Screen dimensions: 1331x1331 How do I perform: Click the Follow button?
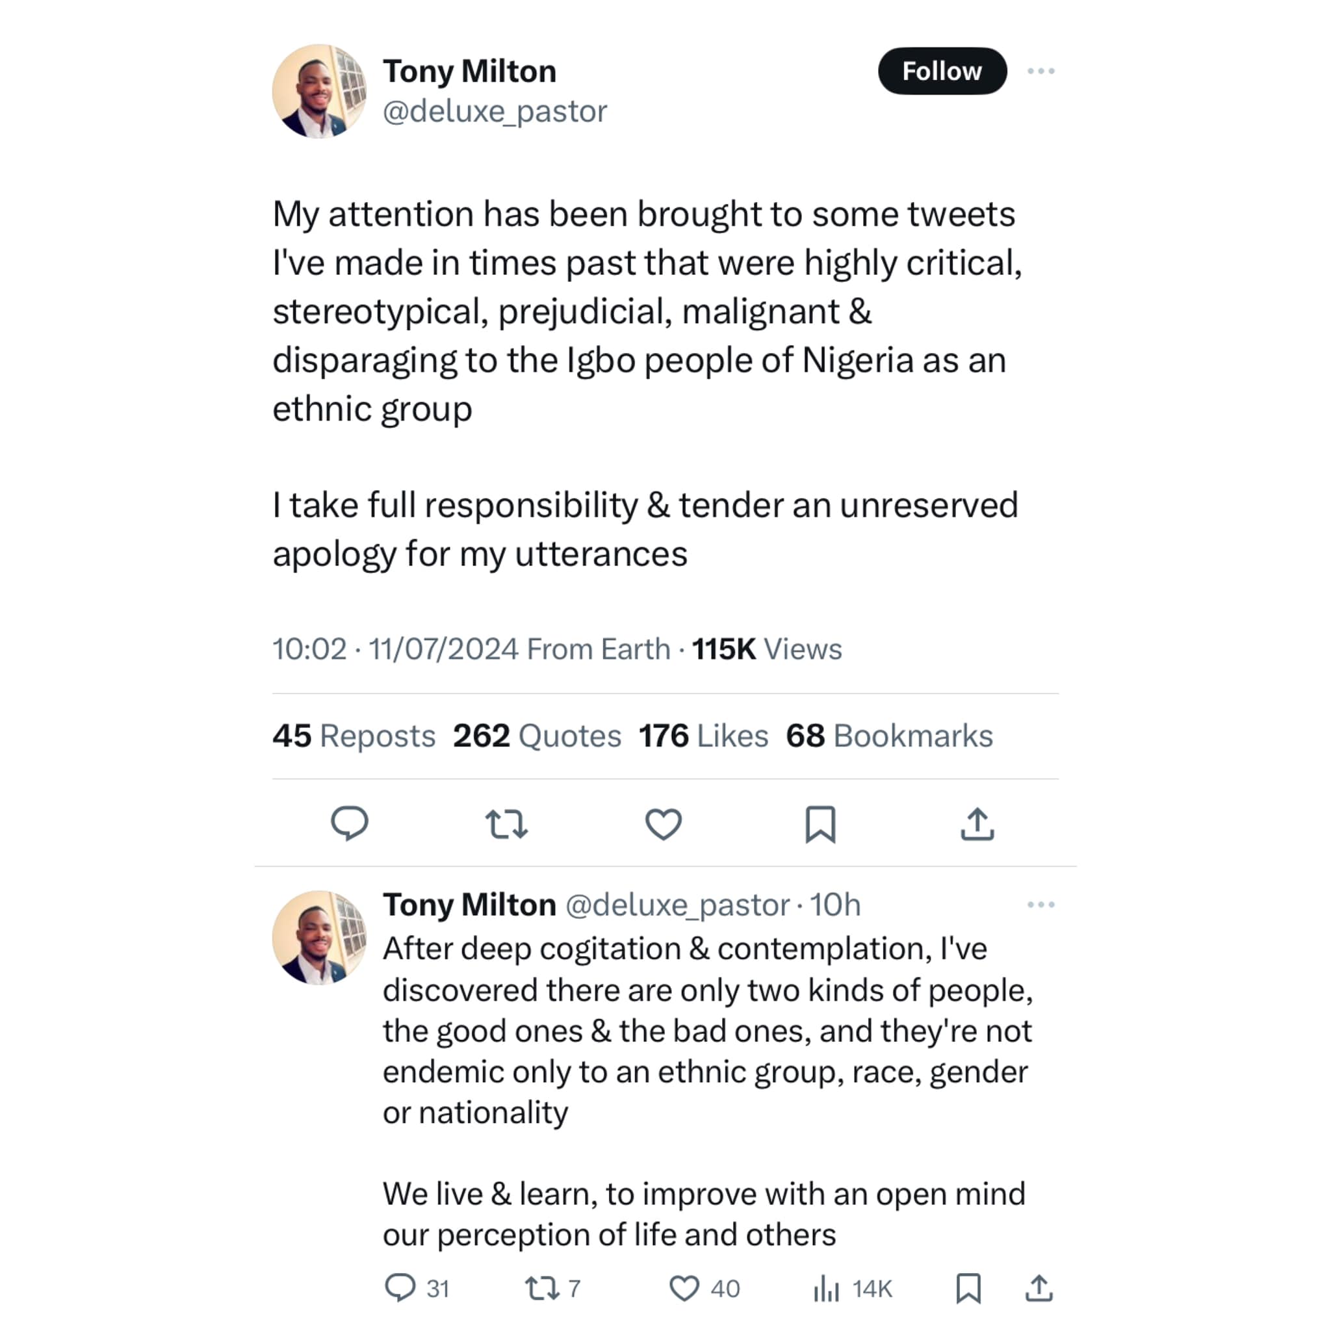[942, 71]
